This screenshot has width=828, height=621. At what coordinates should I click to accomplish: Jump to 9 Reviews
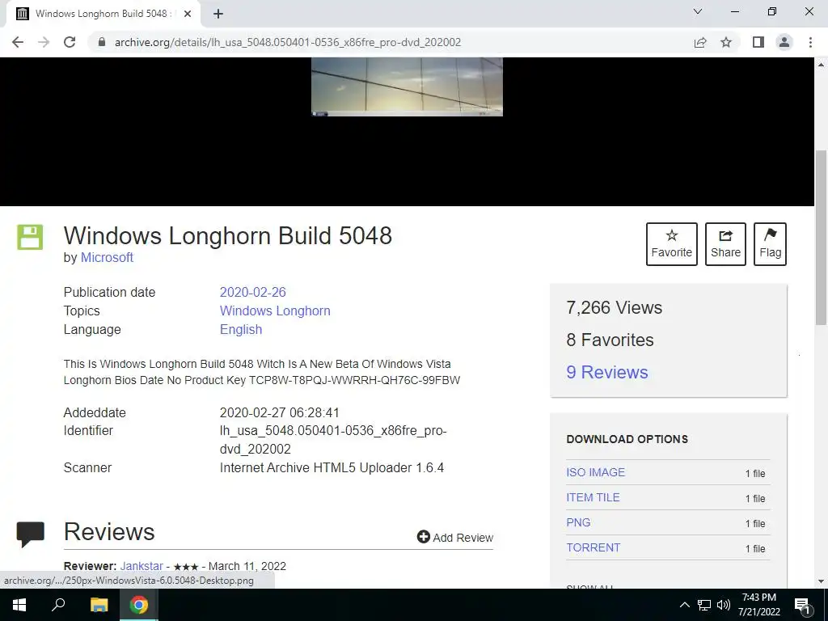click(x=607, y=372)
